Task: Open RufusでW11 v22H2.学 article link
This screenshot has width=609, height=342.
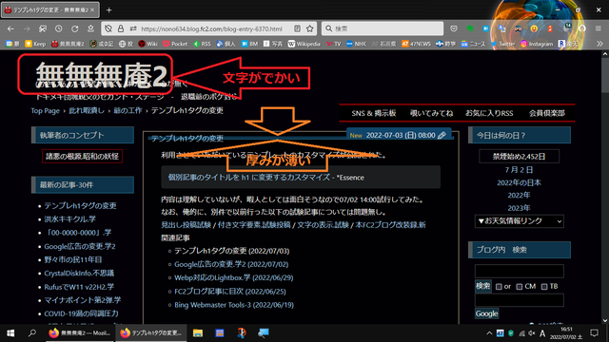Action: (x=79, y=287)
